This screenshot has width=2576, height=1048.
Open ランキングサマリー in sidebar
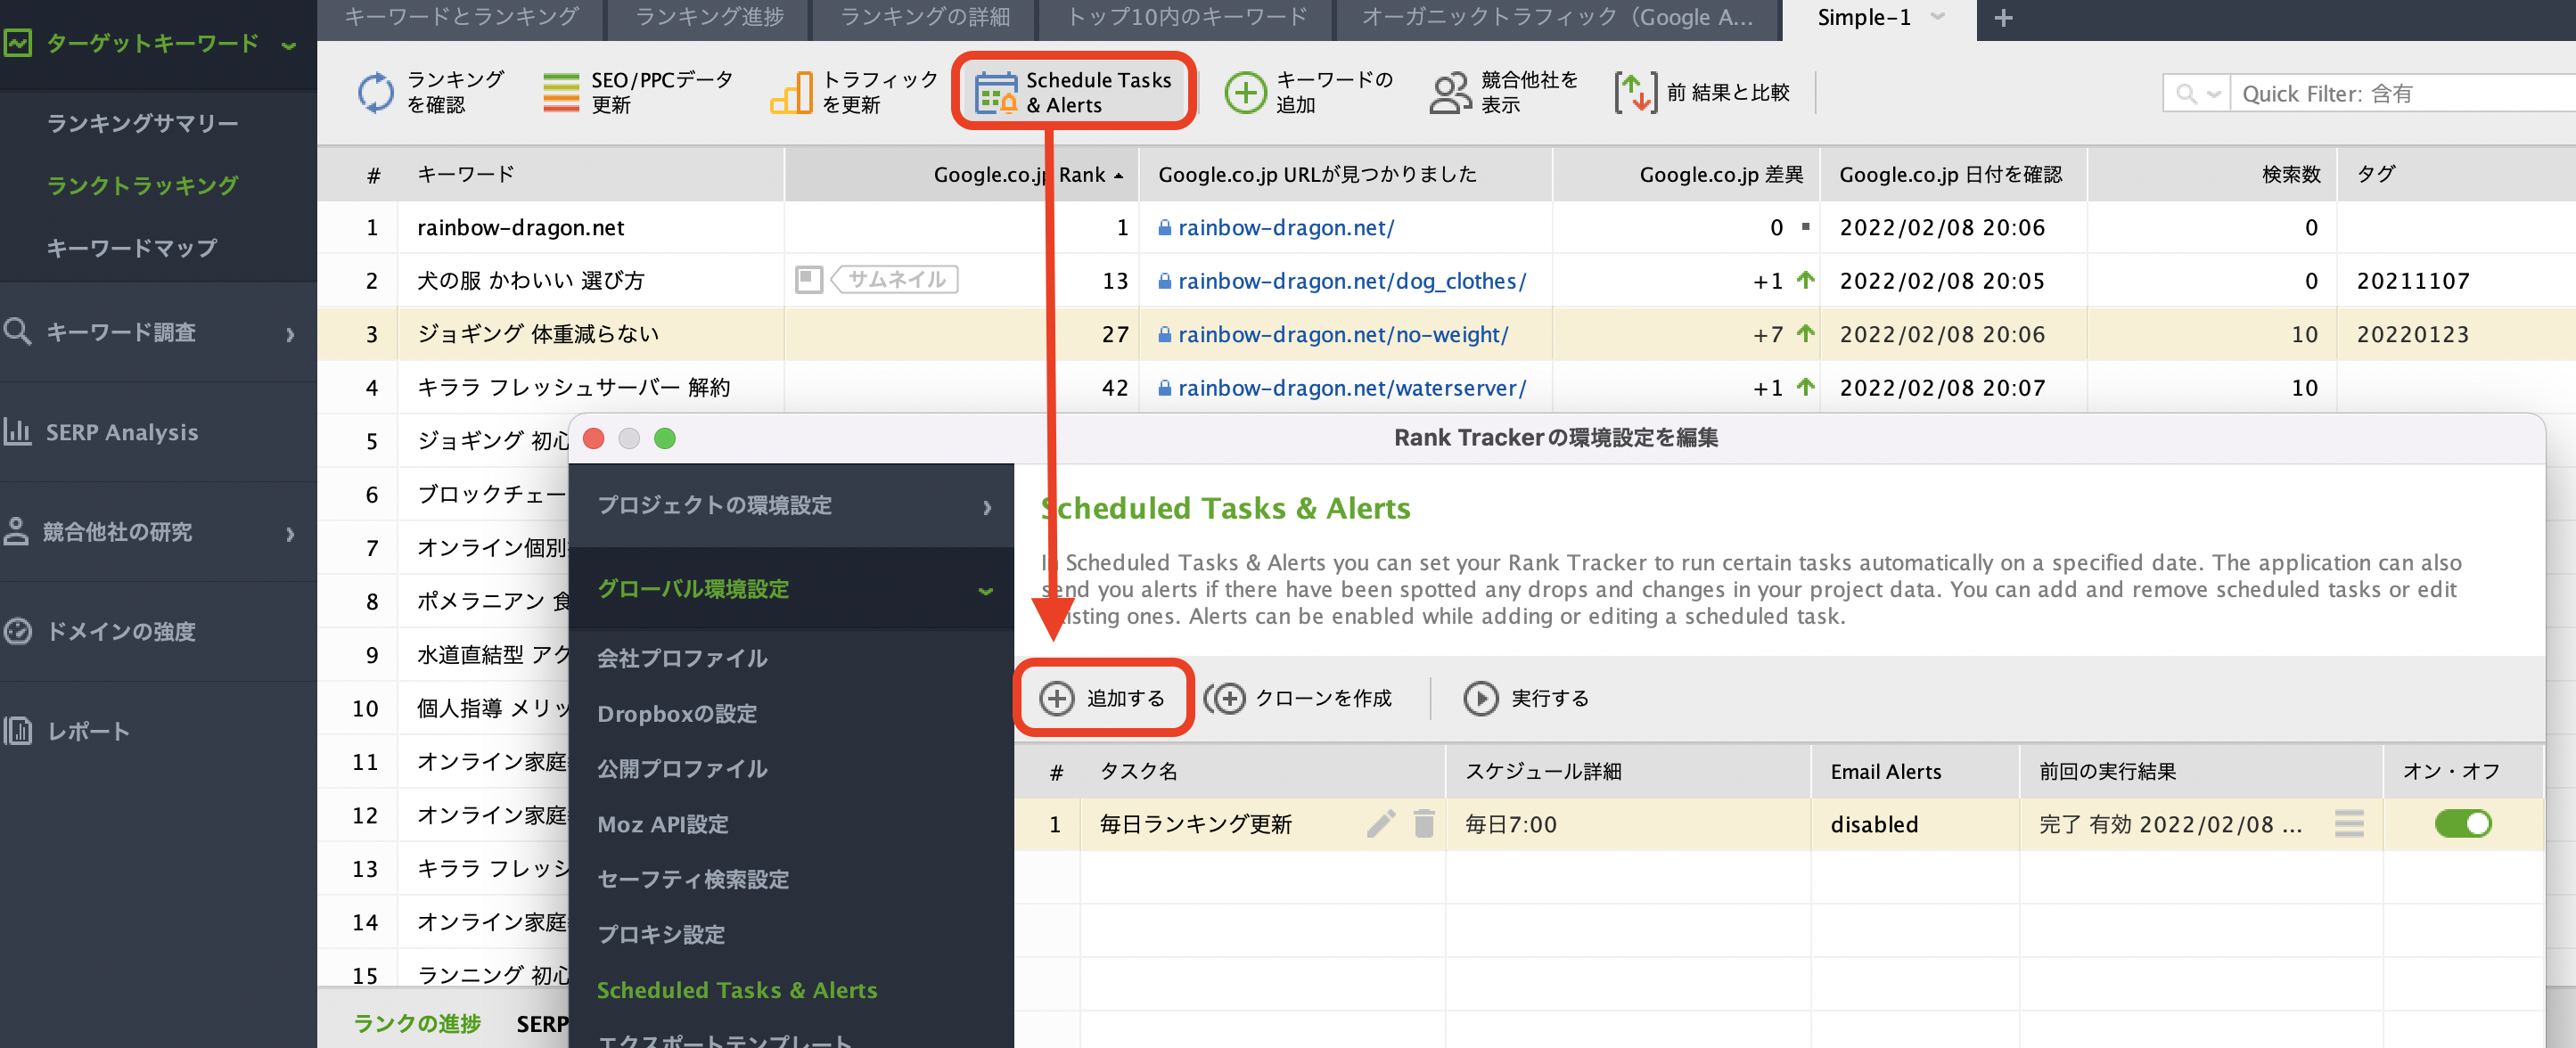pyautogui.click(x=143, y=123)
